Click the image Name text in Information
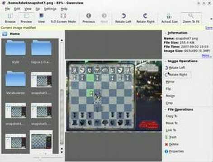This screenshot has height=162, width=213. (181, 38)
